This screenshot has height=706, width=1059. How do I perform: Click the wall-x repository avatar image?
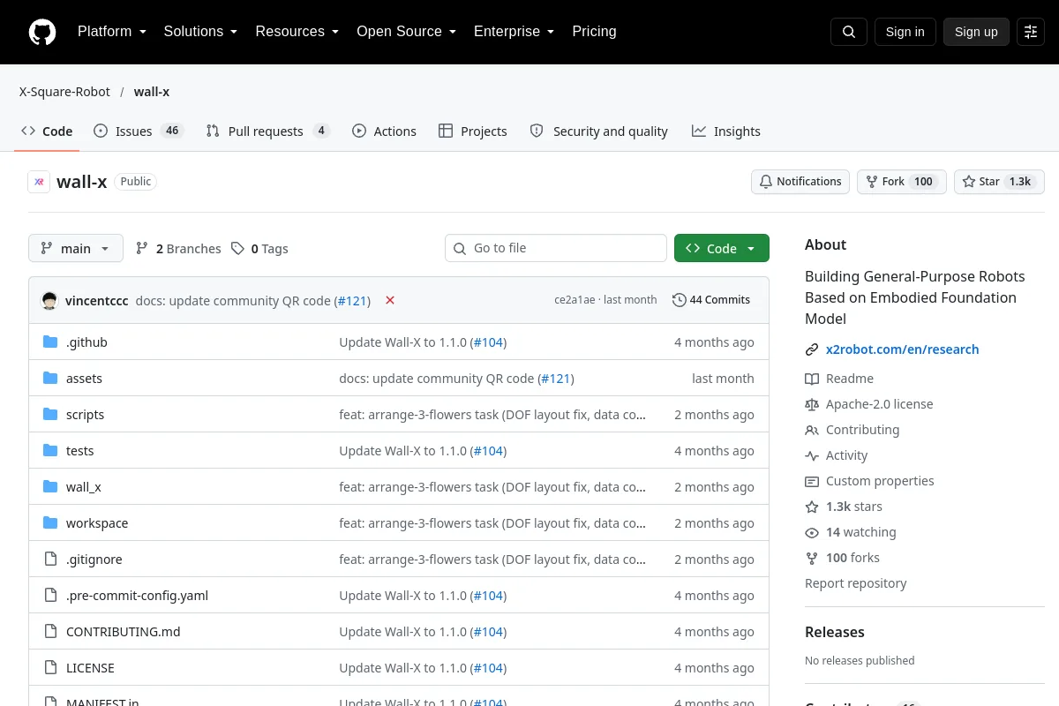(x=39, y=182)
